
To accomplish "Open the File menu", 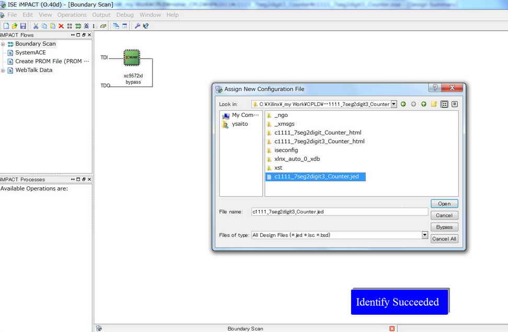I will click(x=12, y=15).
